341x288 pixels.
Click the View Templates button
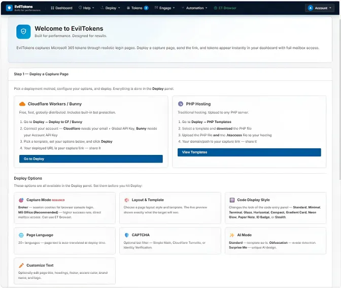[249, 152]
